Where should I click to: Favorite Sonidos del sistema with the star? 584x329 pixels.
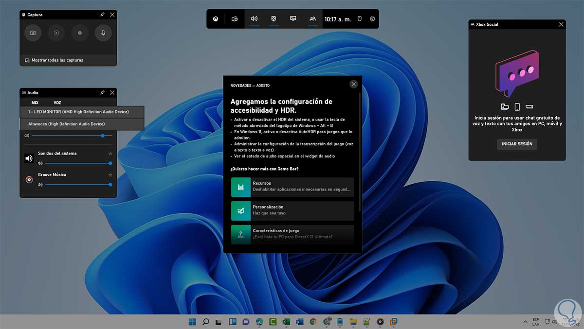(x=110, y=154)
